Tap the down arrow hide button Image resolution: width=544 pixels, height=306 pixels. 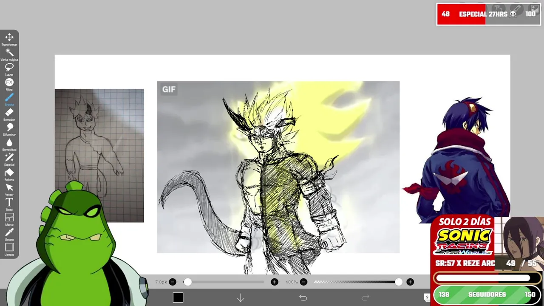(x=241, y=298)
